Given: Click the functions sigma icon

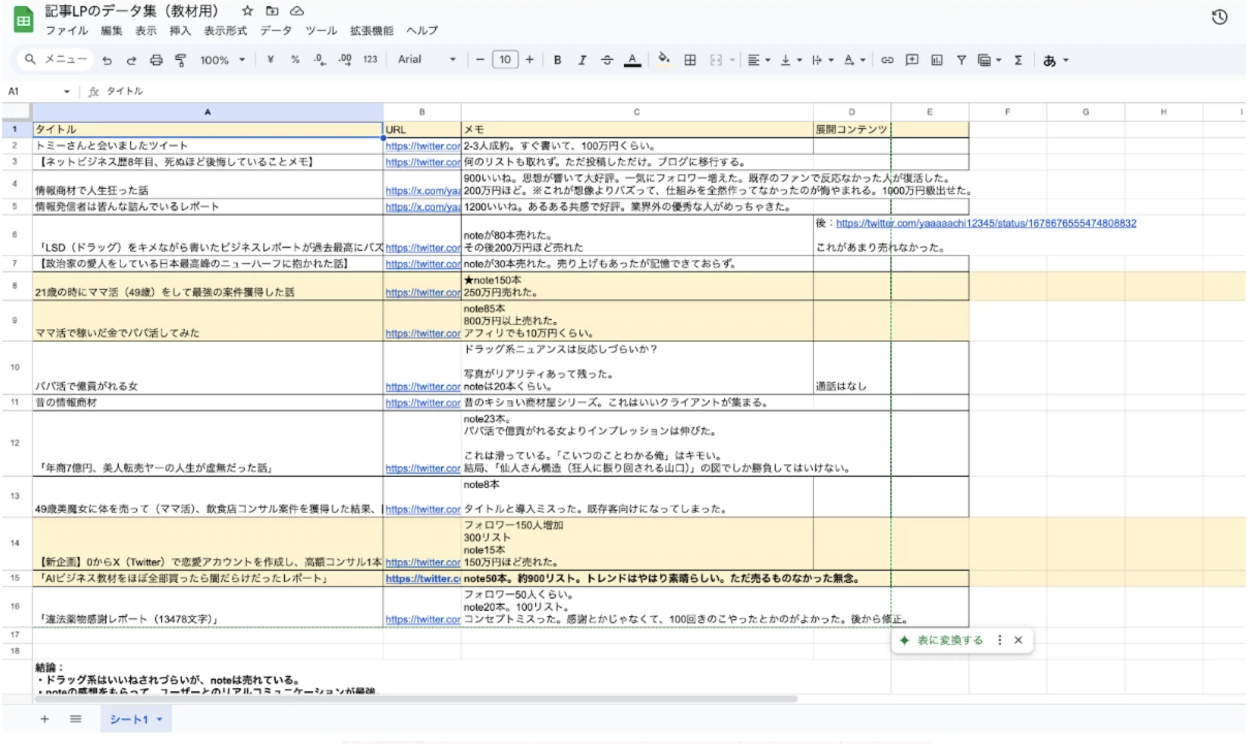Looking at the screenshot, I should (x=1018, y=60).
